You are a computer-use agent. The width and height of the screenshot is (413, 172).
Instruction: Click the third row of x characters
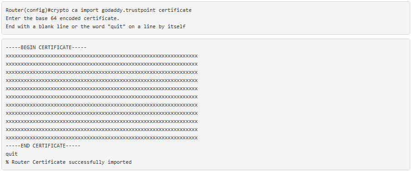click(x=102, y=72)
